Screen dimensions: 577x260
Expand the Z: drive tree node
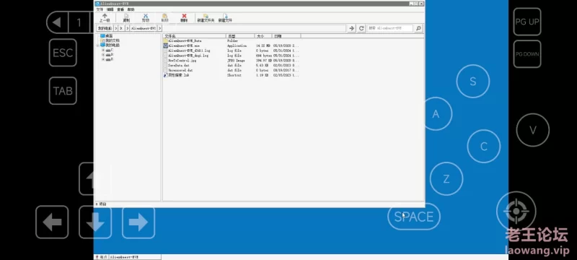tap(103, 59)
